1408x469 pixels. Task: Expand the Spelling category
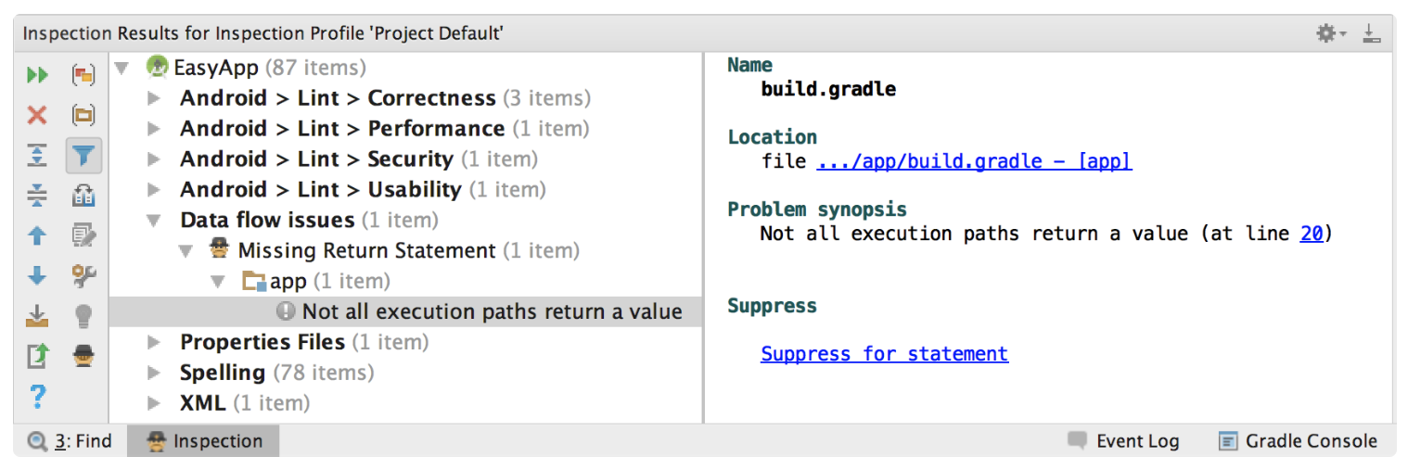(x=154, y=373)
